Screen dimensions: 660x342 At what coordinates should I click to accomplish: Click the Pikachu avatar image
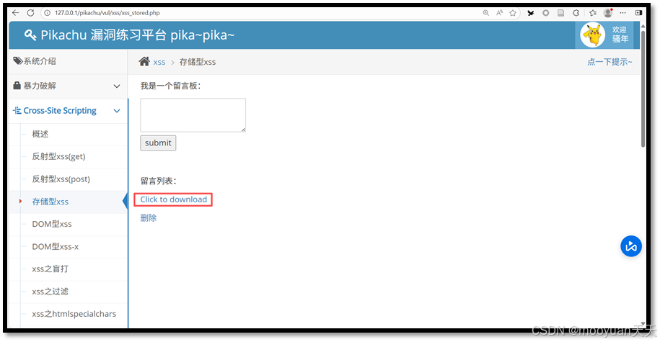(x=593, y=35)
